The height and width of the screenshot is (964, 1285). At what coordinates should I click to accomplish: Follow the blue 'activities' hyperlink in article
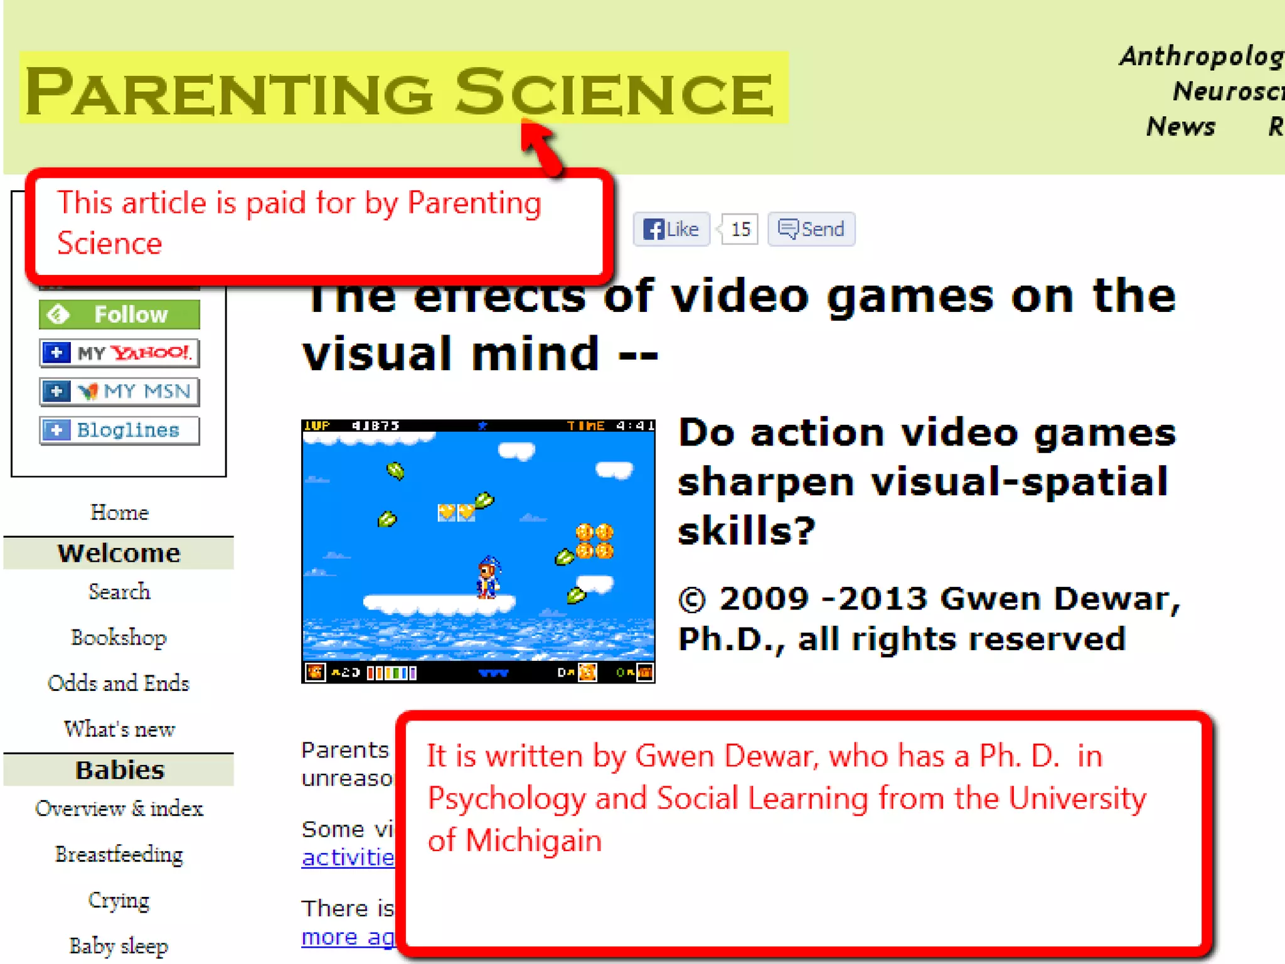(348, 858)
